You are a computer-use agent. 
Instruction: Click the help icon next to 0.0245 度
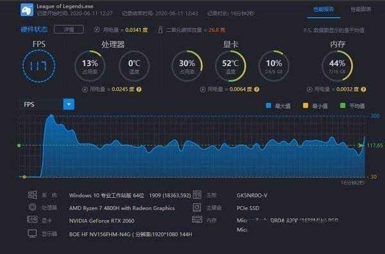tap(139, 89)
